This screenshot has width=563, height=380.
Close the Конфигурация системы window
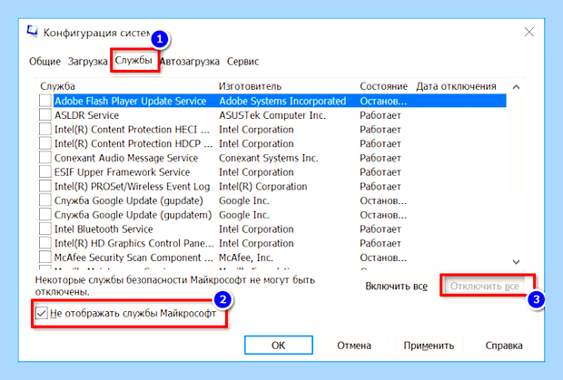pos(528,32)
